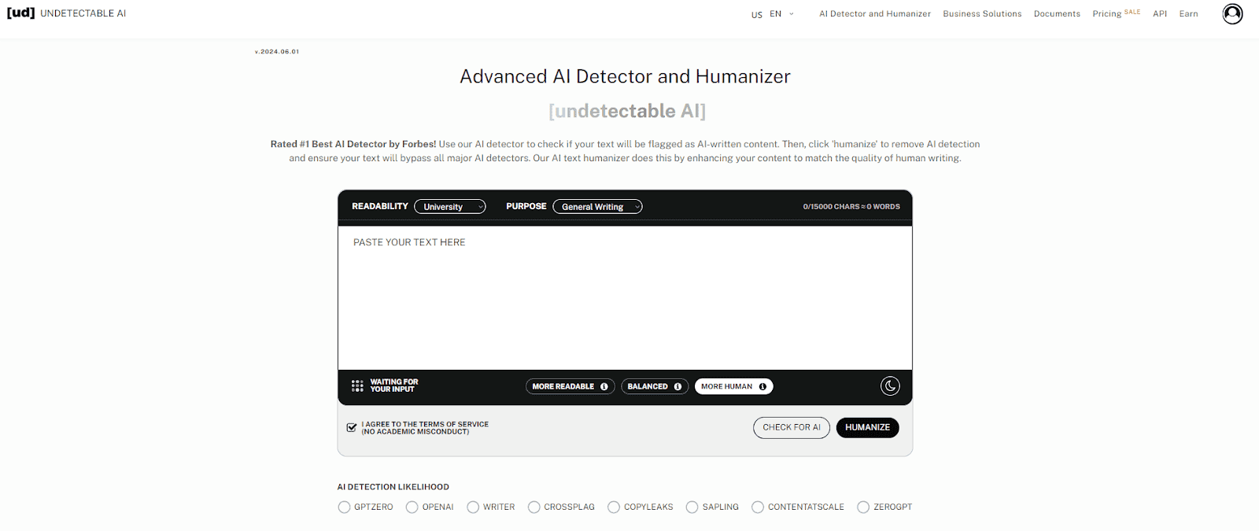Click the grid dots status icon

pyautogui.click(x=357, y=385)
